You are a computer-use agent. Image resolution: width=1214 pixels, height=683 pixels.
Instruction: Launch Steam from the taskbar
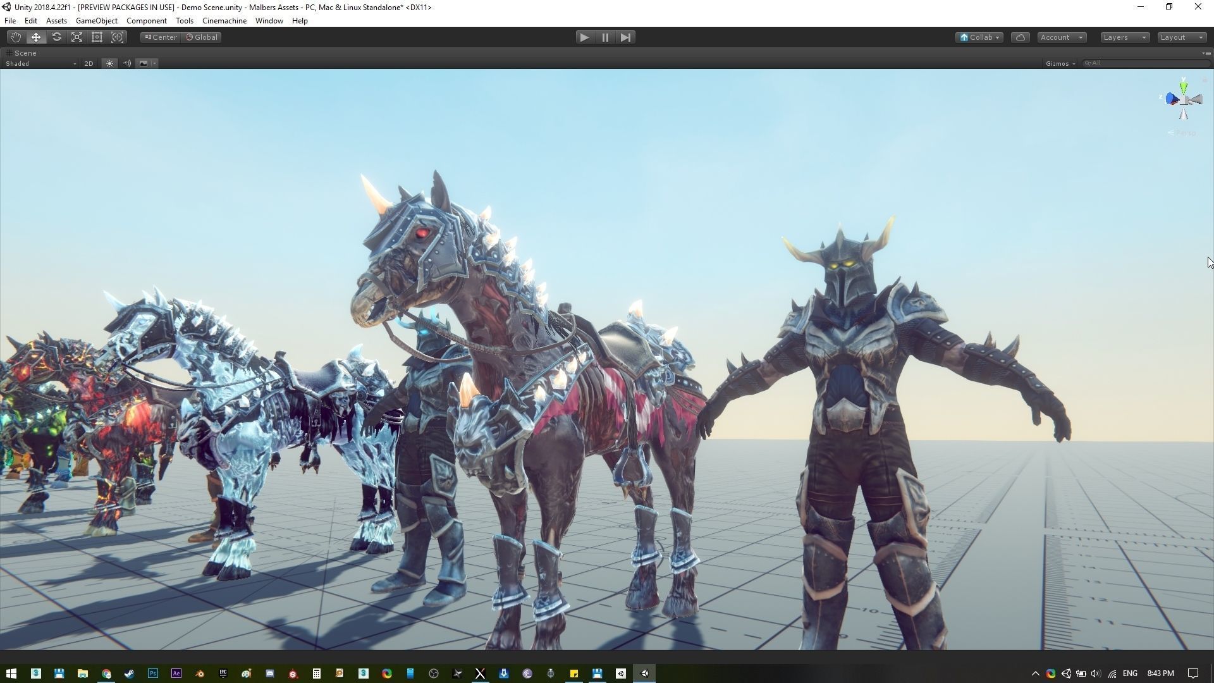[130, 674]
